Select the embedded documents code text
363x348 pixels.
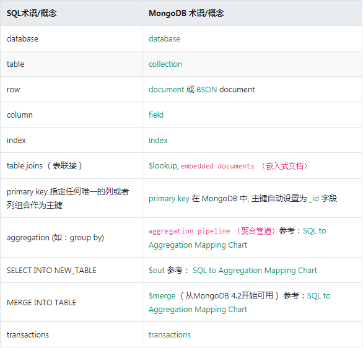217,166
